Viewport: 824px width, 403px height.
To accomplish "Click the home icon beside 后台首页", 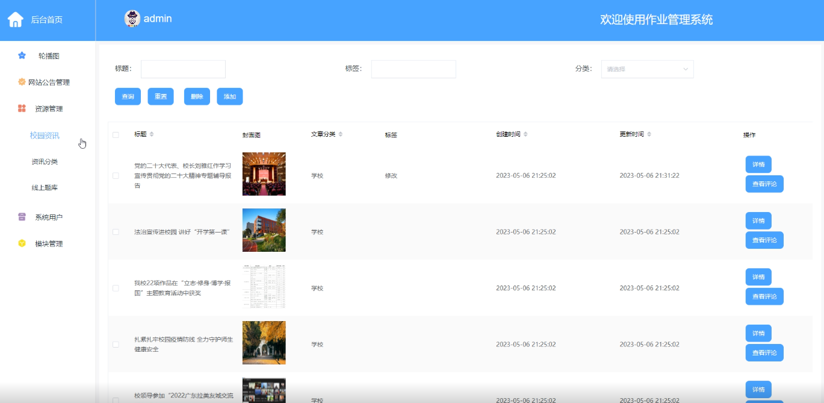I will tap(16, 20).
